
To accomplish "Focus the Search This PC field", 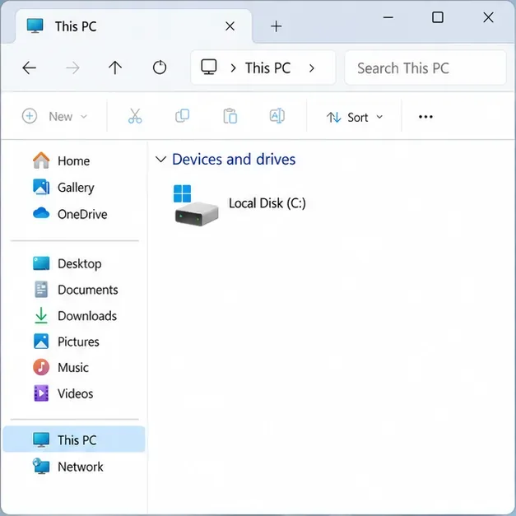I will pyautogui.click(x=425, y=67).
